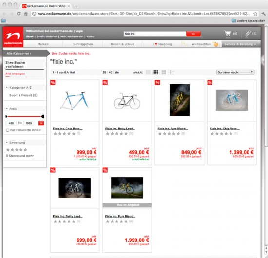The width and height of the screenshot is (268, 258).
Task: Open the shopping cart icon
Action: 228,34
